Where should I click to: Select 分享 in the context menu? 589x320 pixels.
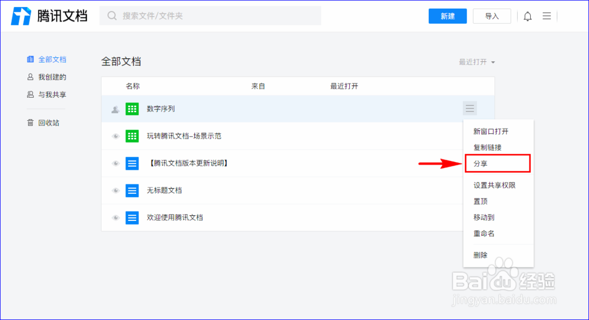(x=481, y=164)
